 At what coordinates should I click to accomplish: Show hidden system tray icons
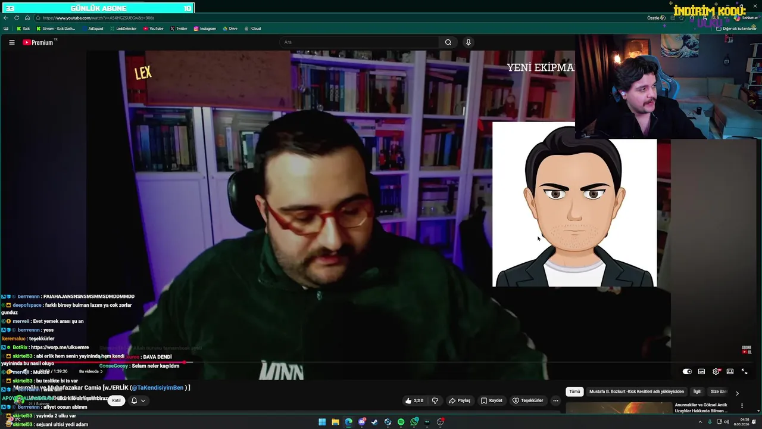tap(701, 422)
